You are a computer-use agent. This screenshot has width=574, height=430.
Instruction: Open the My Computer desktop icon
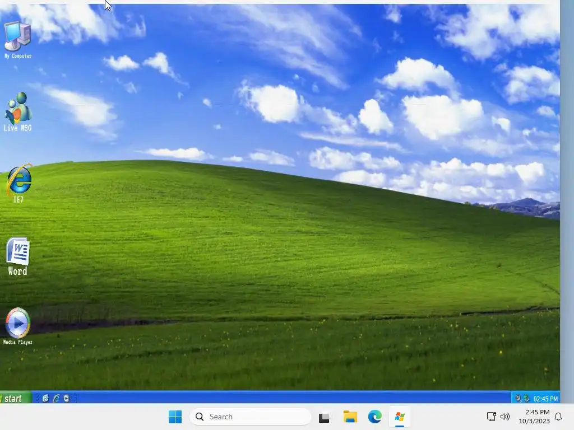pos(17,40)
